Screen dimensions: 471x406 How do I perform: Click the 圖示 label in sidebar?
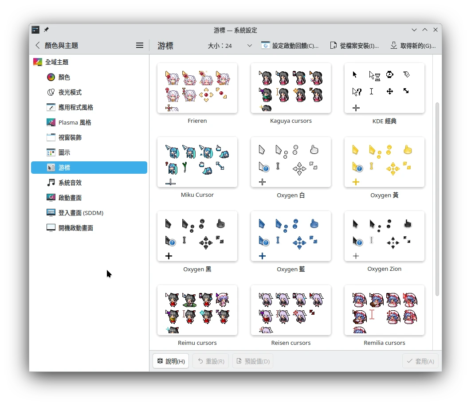click(64, 152)
